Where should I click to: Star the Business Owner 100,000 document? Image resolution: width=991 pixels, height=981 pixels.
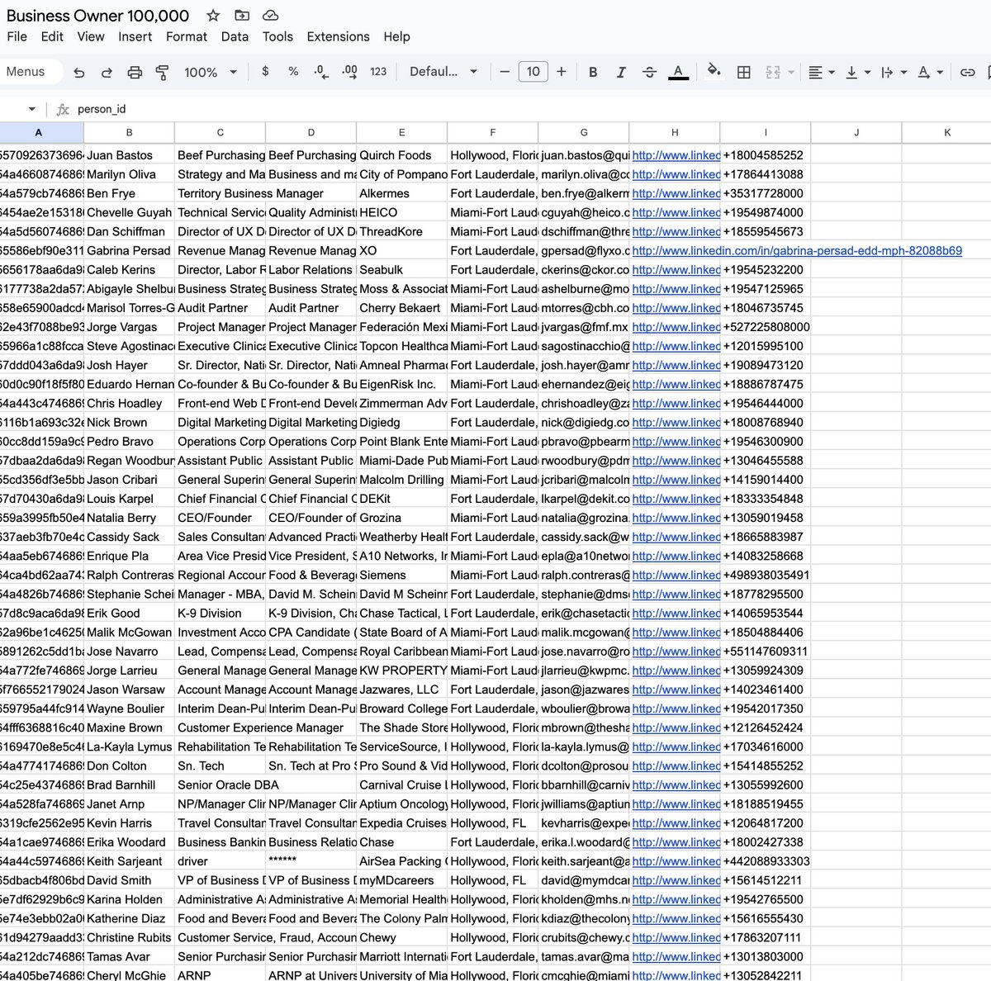(213, 16)
